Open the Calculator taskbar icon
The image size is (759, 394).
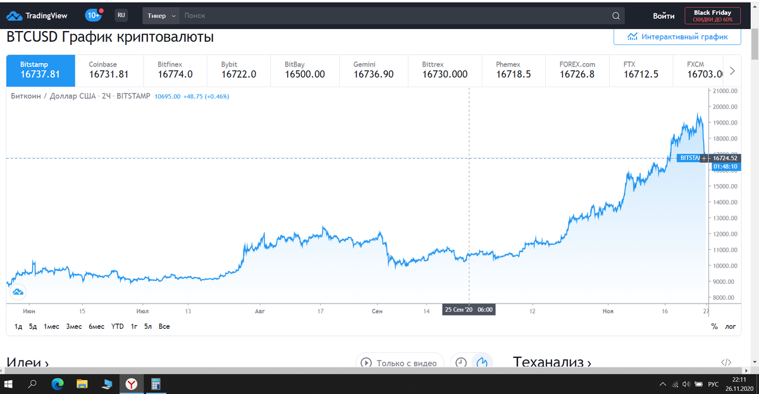[x=155, y=384]
